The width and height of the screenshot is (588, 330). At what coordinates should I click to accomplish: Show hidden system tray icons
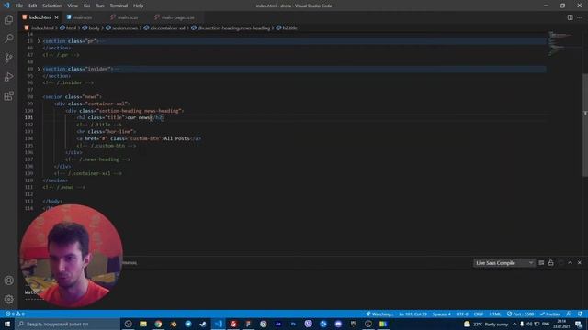click(x=514, y=324)
